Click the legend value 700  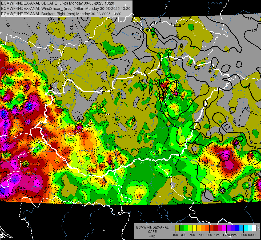tap(201, 235)
